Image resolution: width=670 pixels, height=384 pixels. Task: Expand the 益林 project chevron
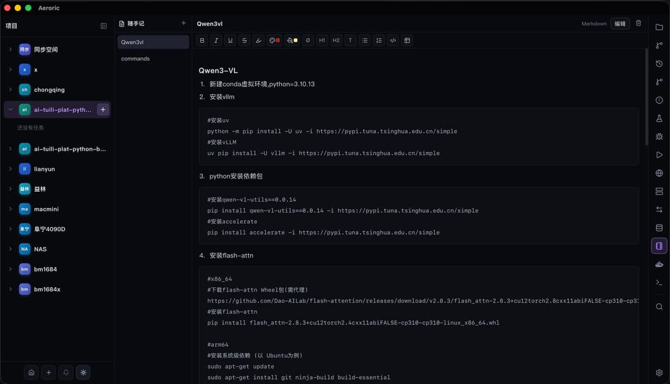pyautogui.click(x=11, y=189)
